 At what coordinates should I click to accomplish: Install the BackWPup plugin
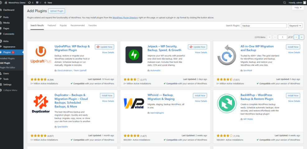[x=293, y=95]
